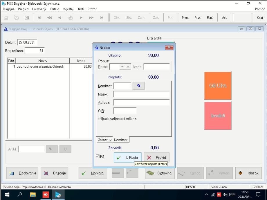Switch to the Osnovno tab
Screen dimensions: 267x200
tap(104, 139)
